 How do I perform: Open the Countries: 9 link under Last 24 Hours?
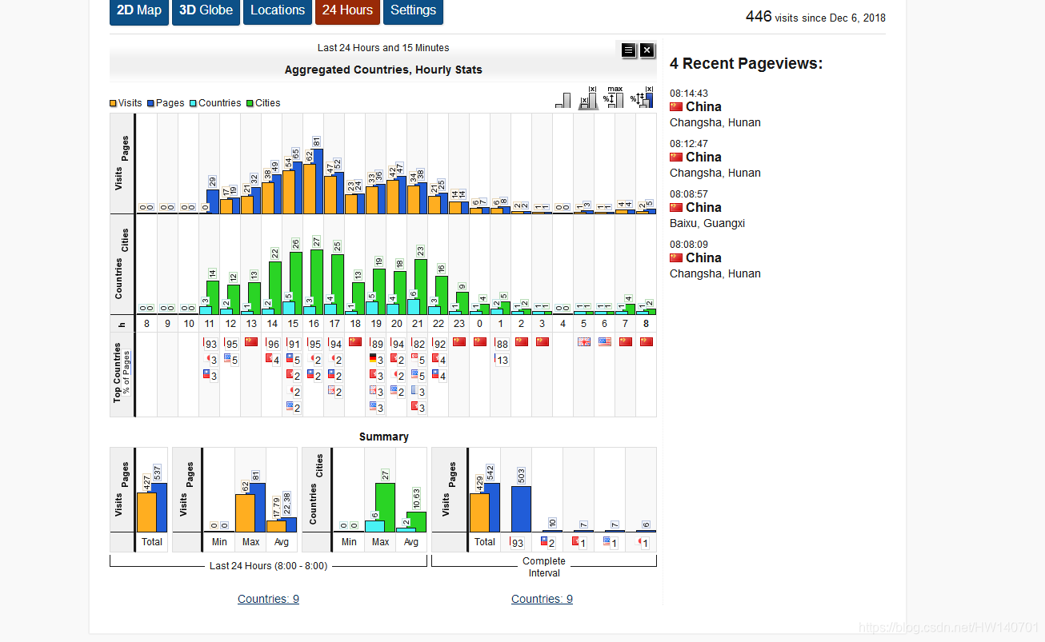268,599
